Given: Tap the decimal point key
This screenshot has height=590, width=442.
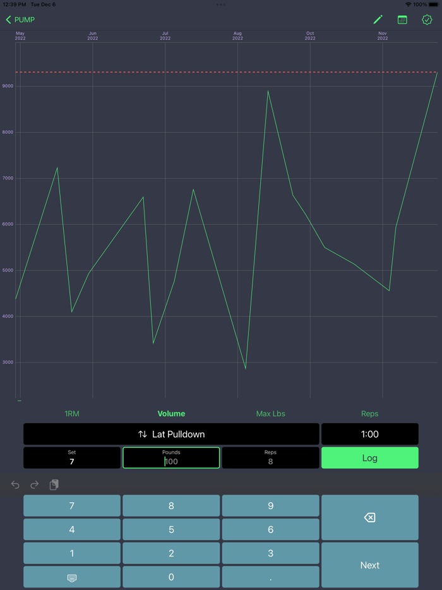Looking at the screenshot, I should point(270,577).
